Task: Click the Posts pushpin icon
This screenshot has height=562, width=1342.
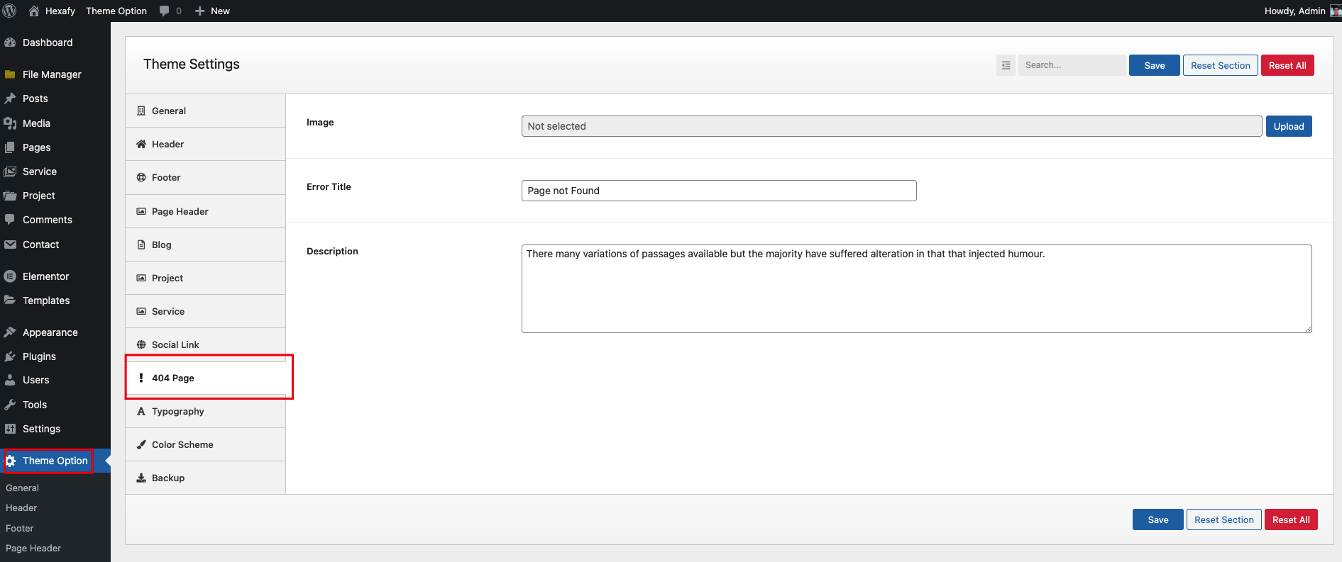Action: tap(10, 99)
